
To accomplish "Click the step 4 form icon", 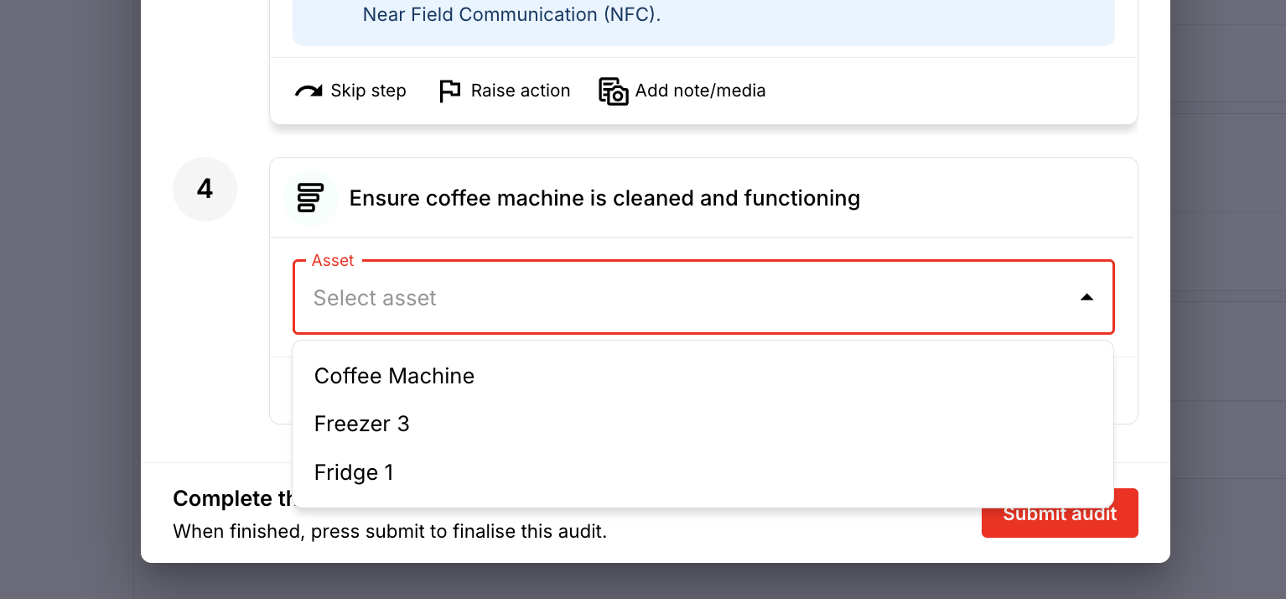I will (x=310, y=198).
